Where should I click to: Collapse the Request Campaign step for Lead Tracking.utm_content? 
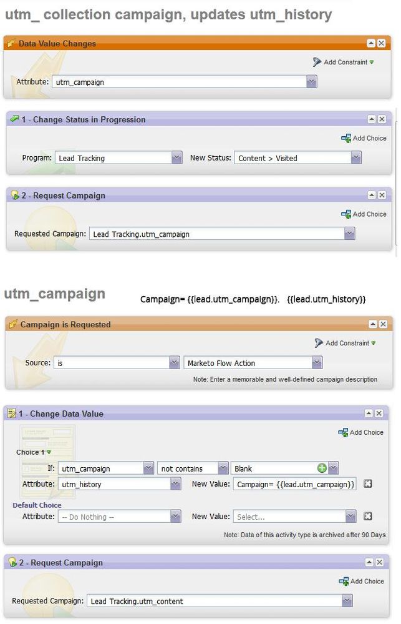click(369, 562)
